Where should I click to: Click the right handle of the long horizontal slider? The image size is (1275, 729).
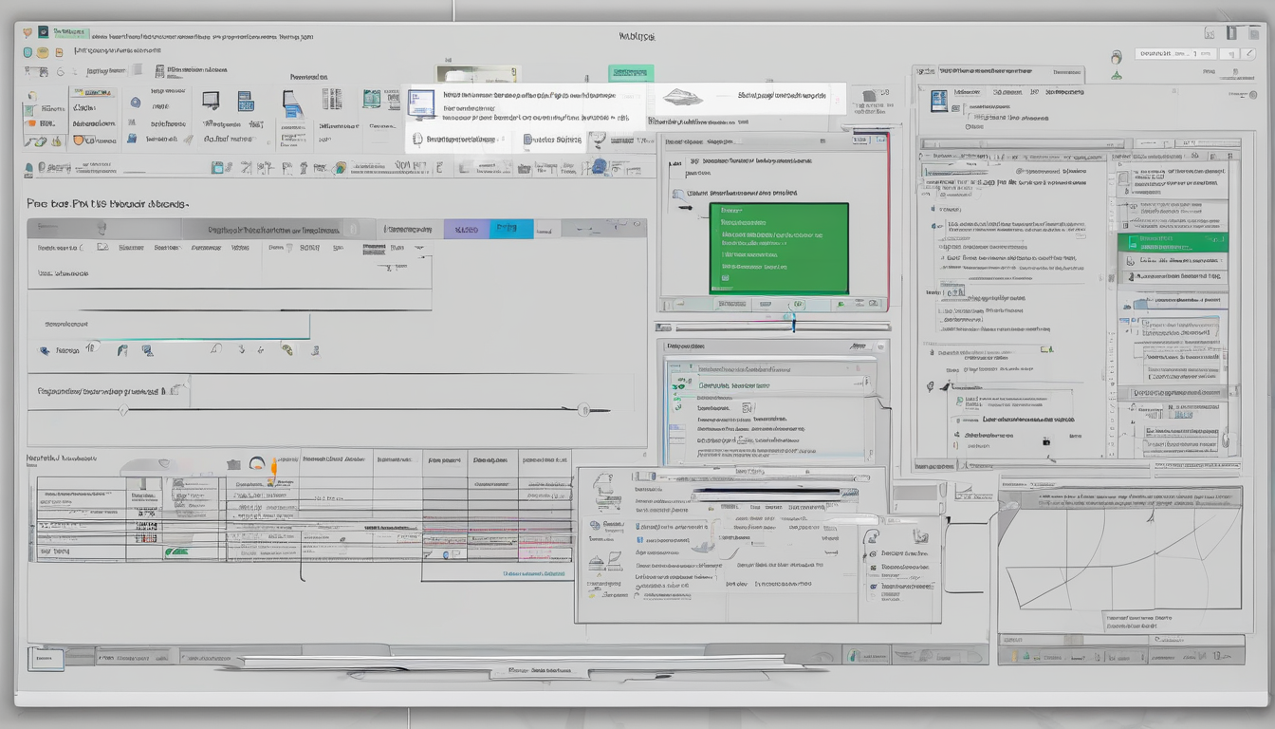(583, 410)
